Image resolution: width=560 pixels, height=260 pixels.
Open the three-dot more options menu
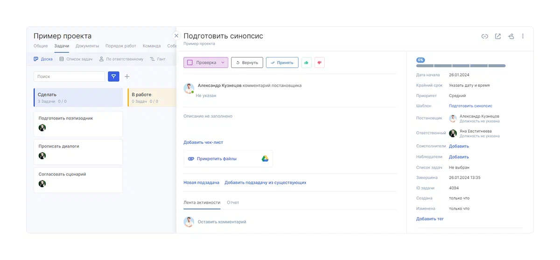coord(523,36)
